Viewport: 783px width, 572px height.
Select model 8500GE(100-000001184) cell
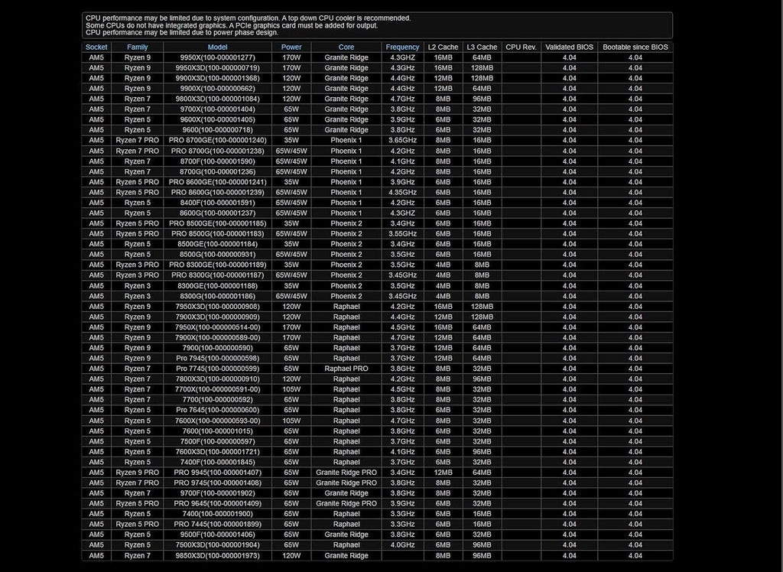[x=218, y=244]
